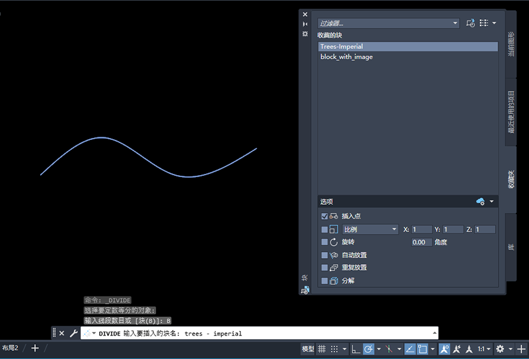Open the 比例 scale type dropdown

pyautogui.click(x=370, y=230)
